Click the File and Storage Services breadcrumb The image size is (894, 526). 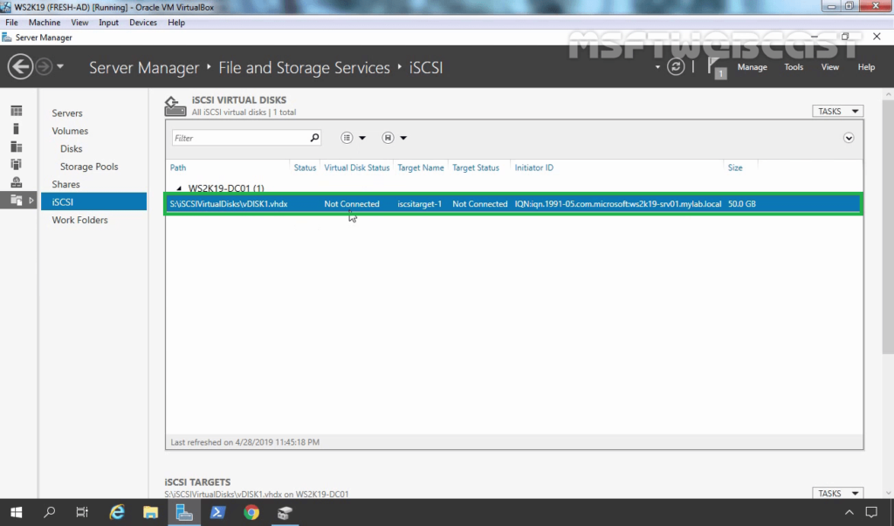304,67
